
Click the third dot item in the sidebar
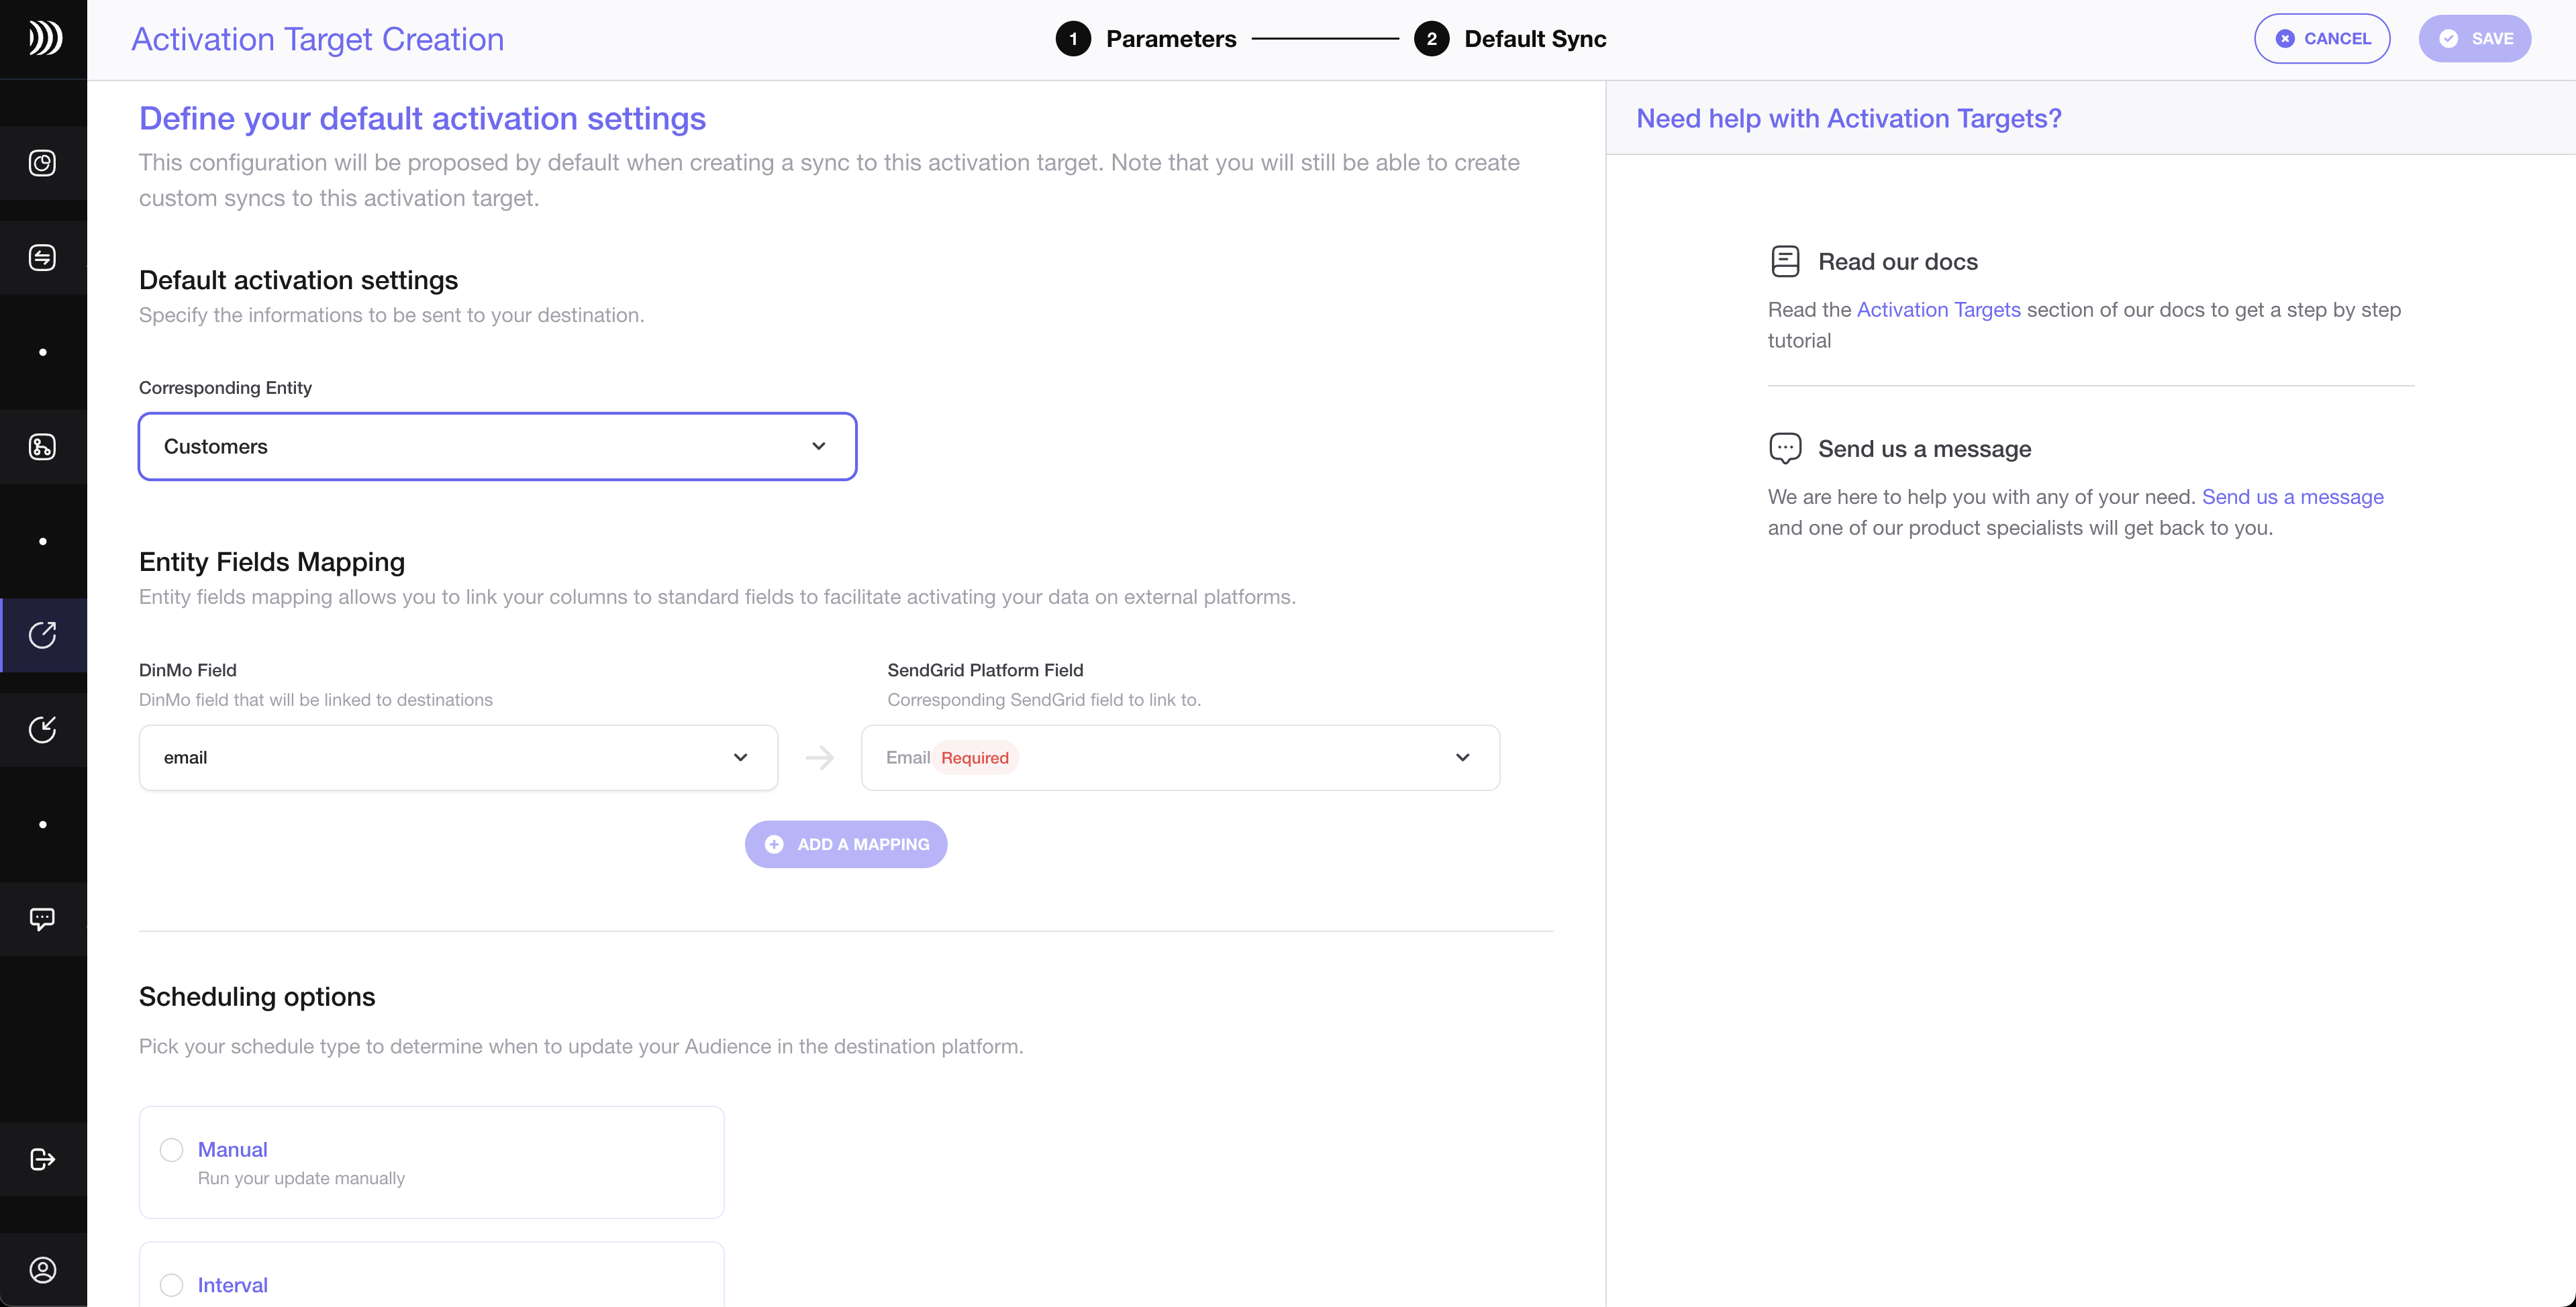coord(42,825)
